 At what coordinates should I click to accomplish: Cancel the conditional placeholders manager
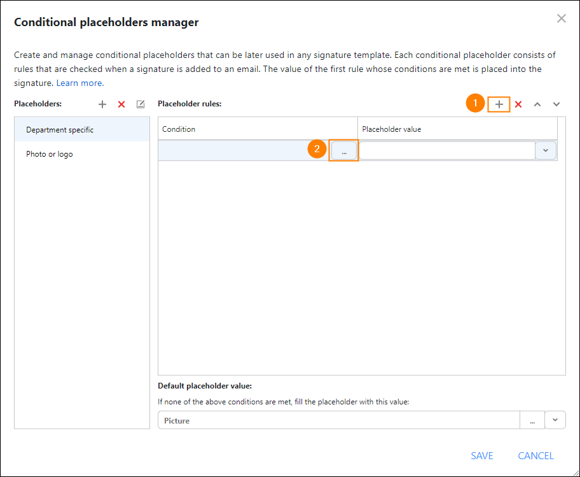535,455
